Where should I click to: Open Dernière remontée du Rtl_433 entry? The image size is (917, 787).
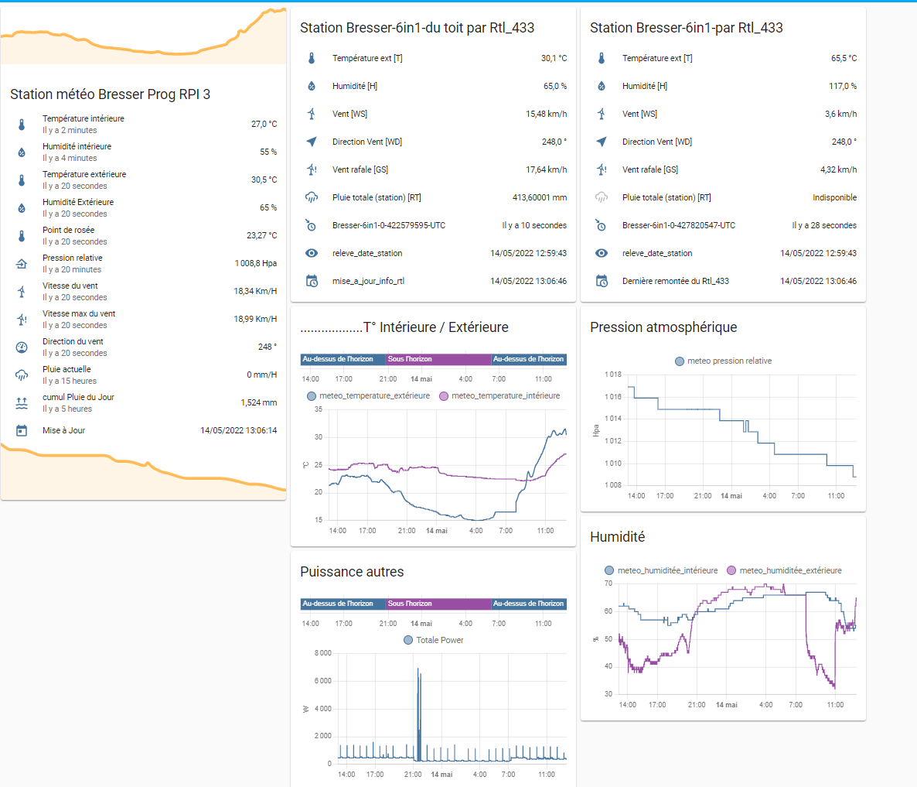675,281
